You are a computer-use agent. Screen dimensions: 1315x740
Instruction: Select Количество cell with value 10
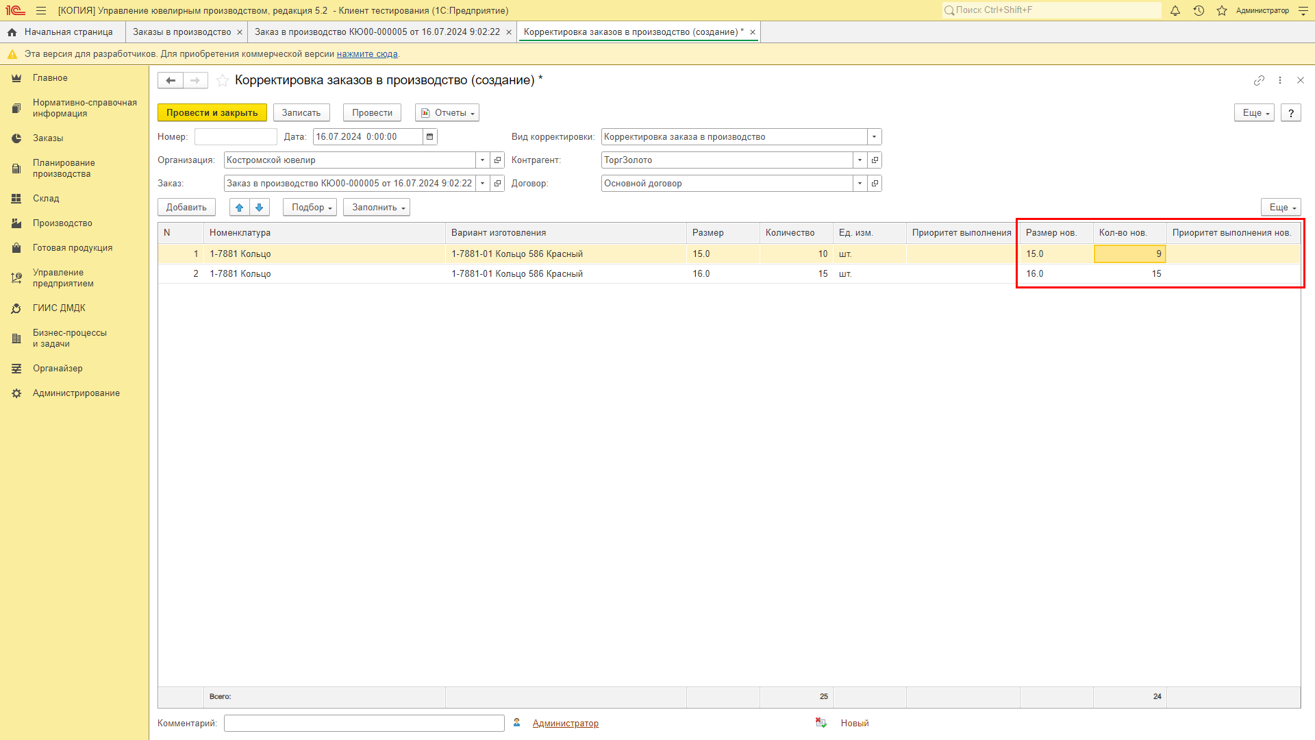tap(797, 254)
